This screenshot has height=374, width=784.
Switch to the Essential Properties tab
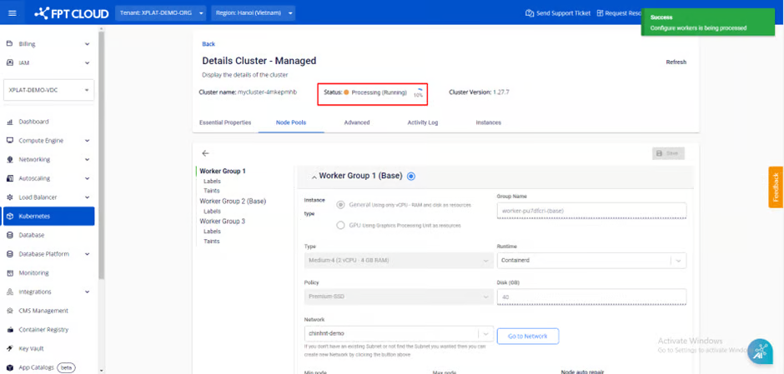click(225, 122)
